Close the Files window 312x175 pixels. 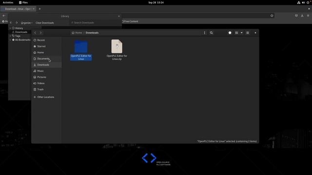point(255,33)
